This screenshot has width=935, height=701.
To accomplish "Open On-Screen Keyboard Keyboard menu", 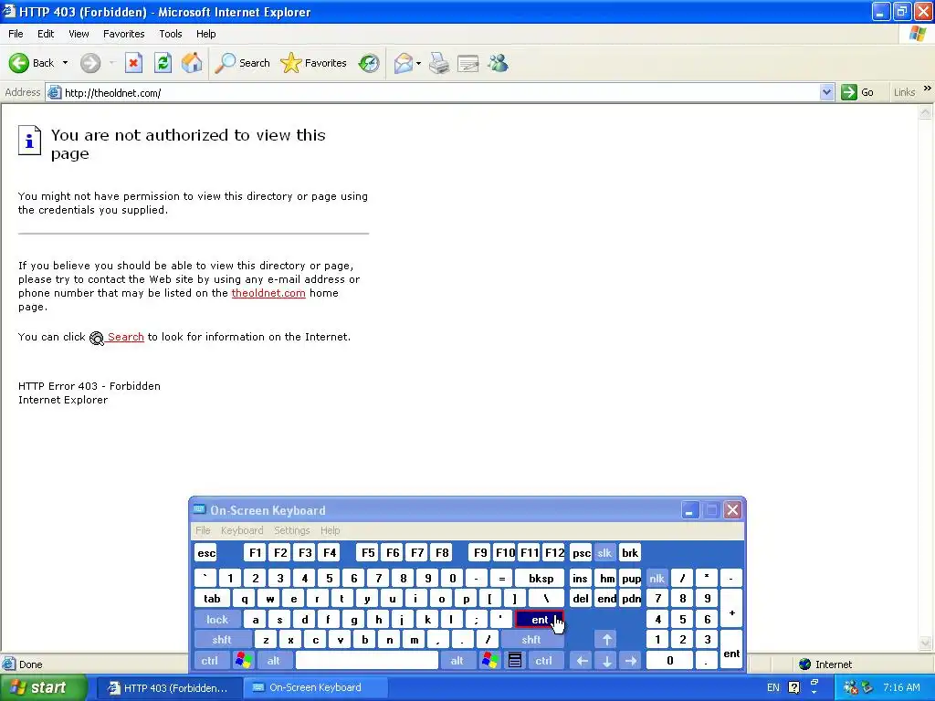I will pyautogui.click(x=241, y=530).
